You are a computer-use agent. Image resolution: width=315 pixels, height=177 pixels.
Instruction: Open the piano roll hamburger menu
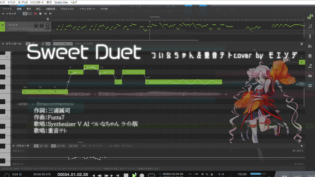coord(302,44)
